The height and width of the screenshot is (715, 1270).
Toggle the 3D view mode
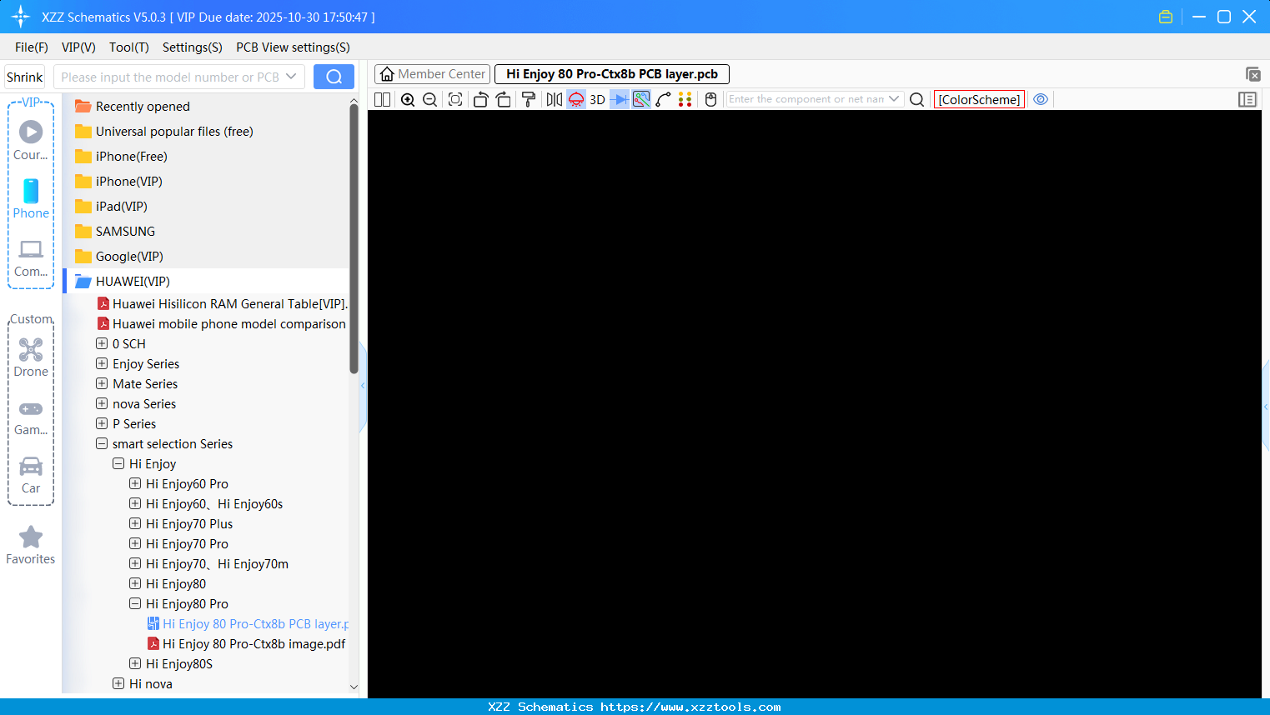point(597,99)
